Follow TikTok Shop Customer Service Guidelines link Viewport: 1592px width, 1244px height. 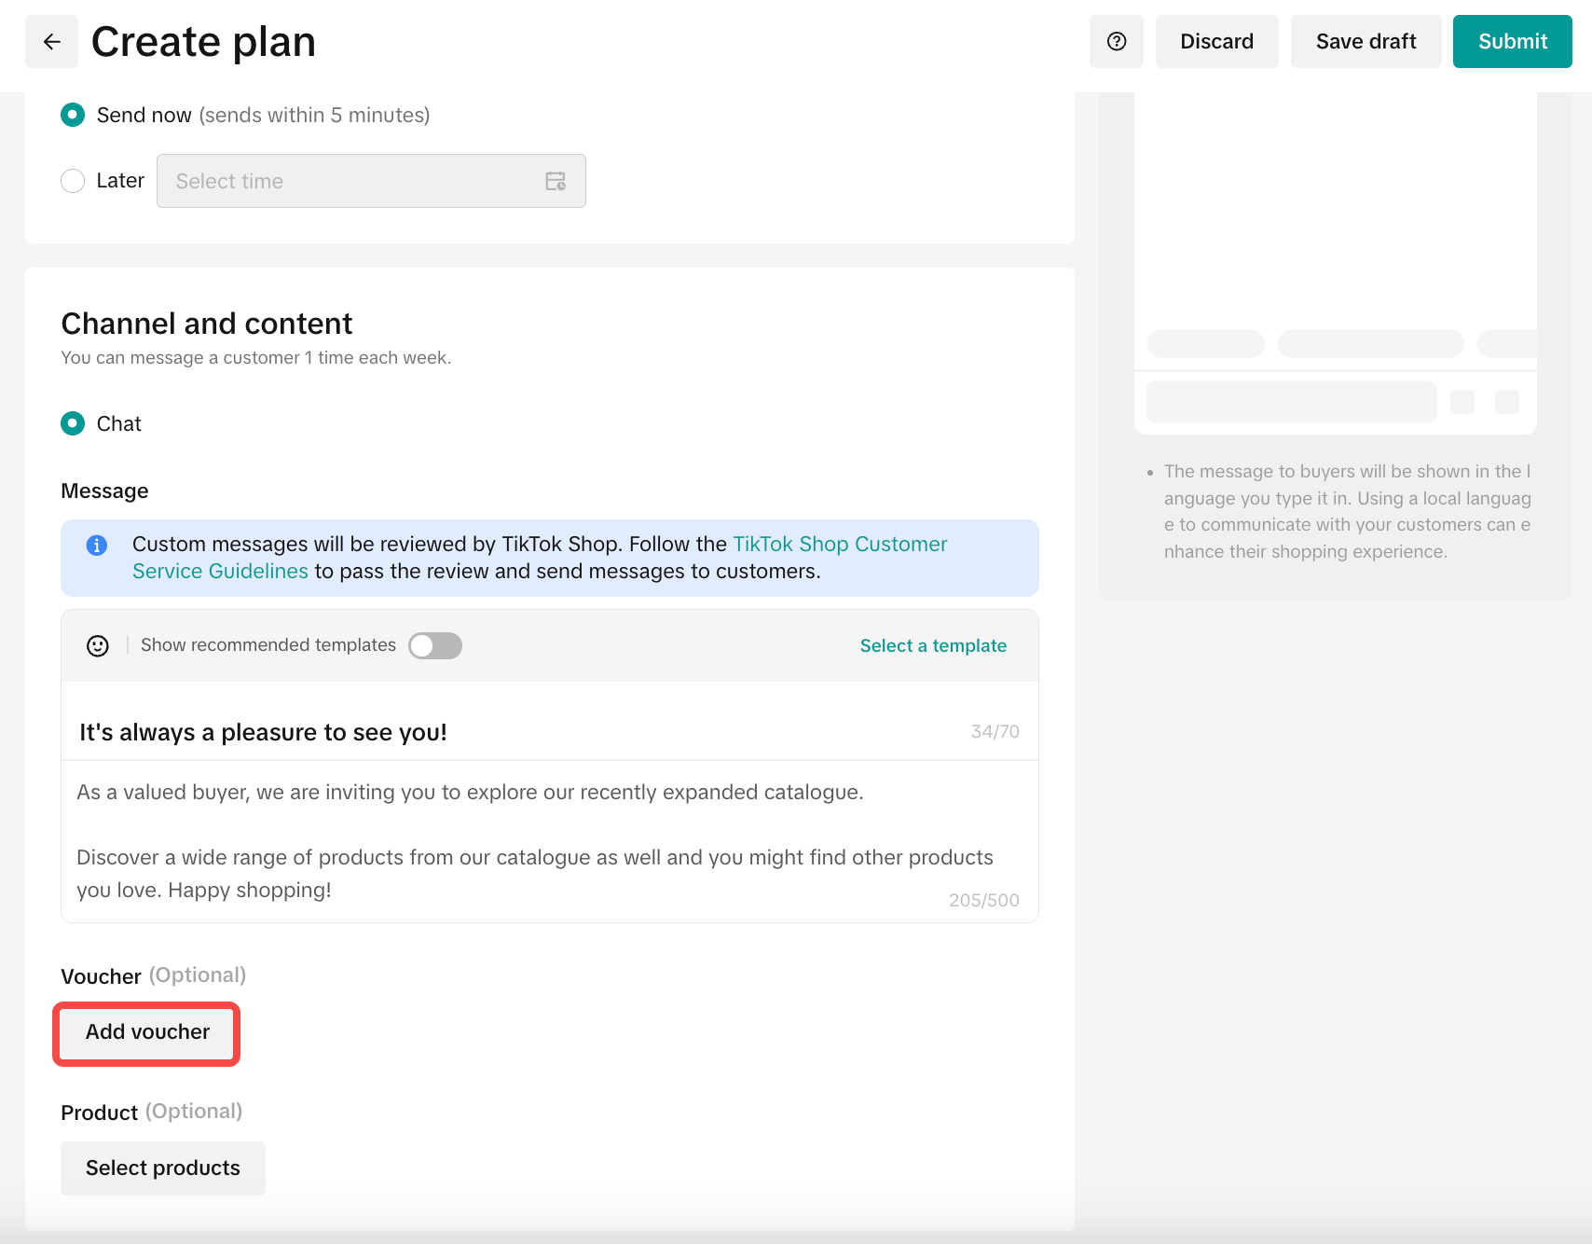pos(839,545)
